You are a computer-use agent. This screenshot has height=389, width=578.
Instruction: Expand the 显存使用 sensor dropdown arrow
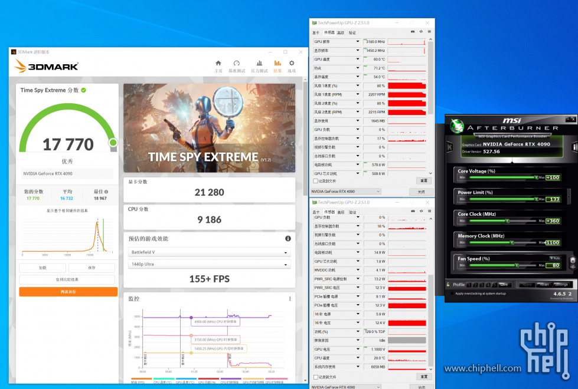click(x=358, y=121)
